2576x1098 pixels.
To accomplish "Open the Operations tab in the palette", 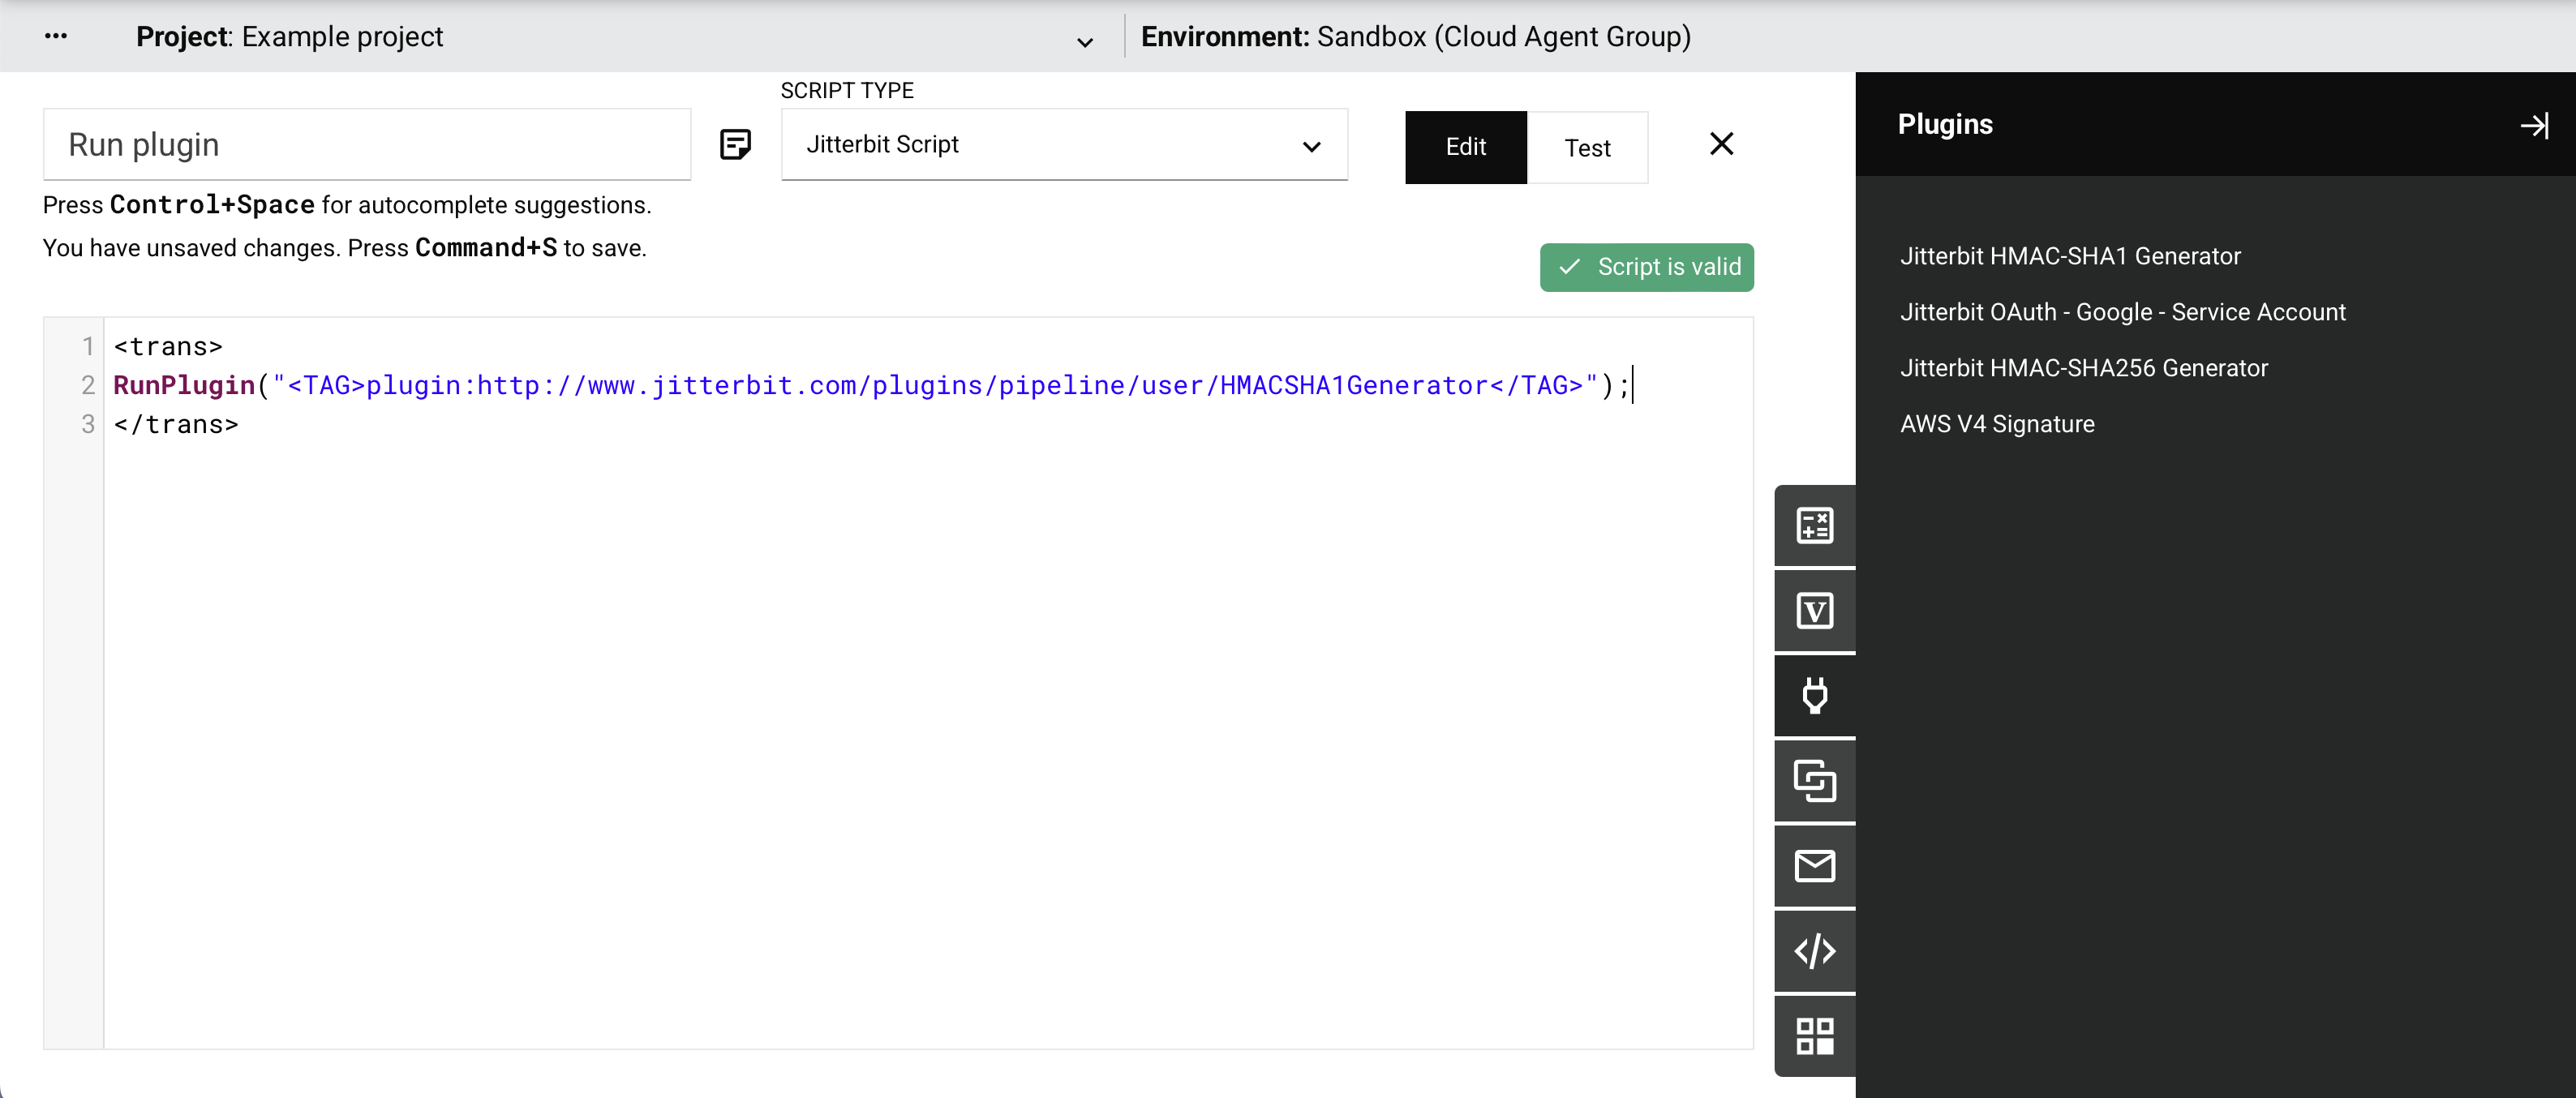I will point(1814,781).
